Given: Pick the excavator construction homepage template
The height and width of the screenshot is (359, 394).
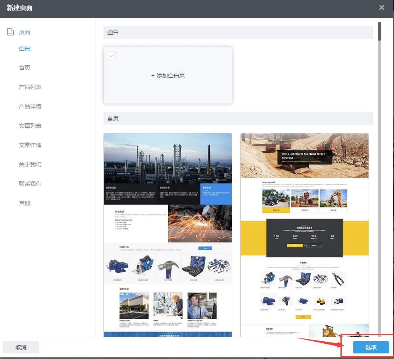Looking at the screenshot, I should pos(305,234).
